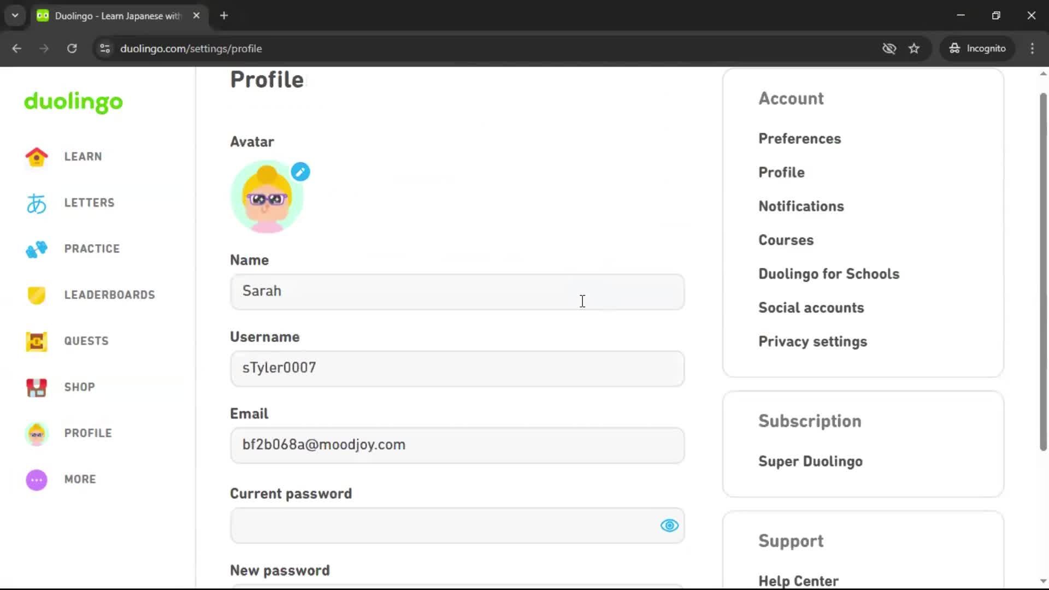Open the Duolingo Shop
The image size is (1049, 590).
click(79, 387)
